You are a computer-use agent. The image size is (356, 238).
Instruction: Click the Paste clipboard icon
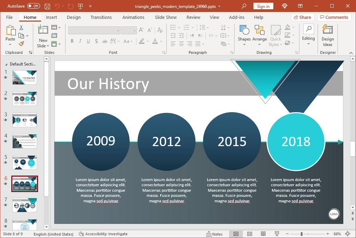tap(10, 30)
